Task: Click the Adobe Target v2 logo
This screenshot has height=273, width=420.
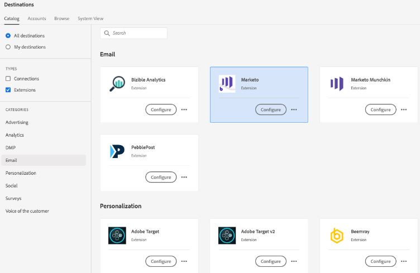Action: coord(227,236)
